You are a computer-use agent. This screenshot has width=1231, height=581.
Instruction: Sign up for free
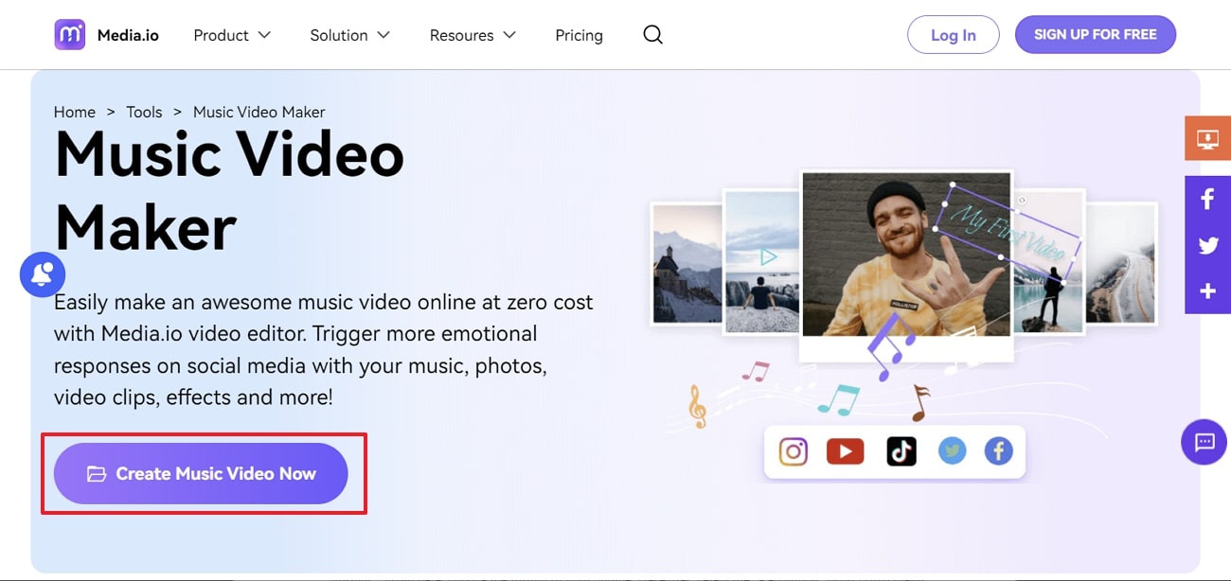tap(1096, 34)
